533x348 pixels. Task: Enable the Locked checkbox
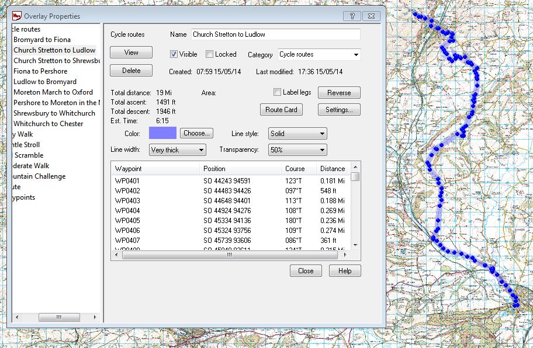click(x=210, y=54)
